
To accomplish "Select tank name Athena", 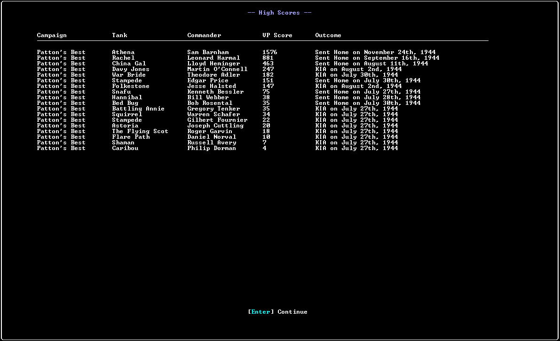I will tap(123, 52).
